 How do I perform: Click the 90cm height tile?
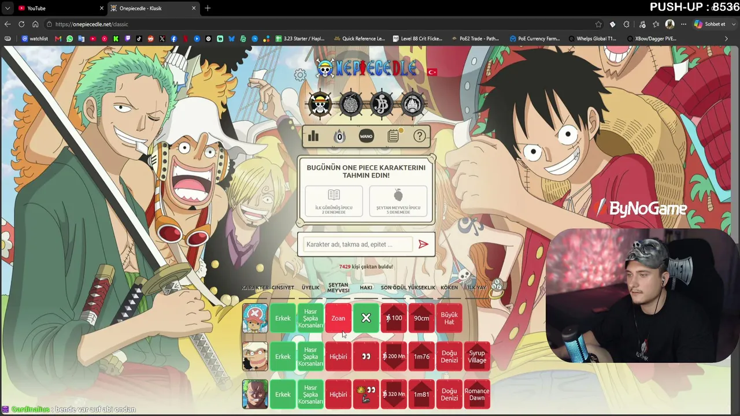point(421,318)
